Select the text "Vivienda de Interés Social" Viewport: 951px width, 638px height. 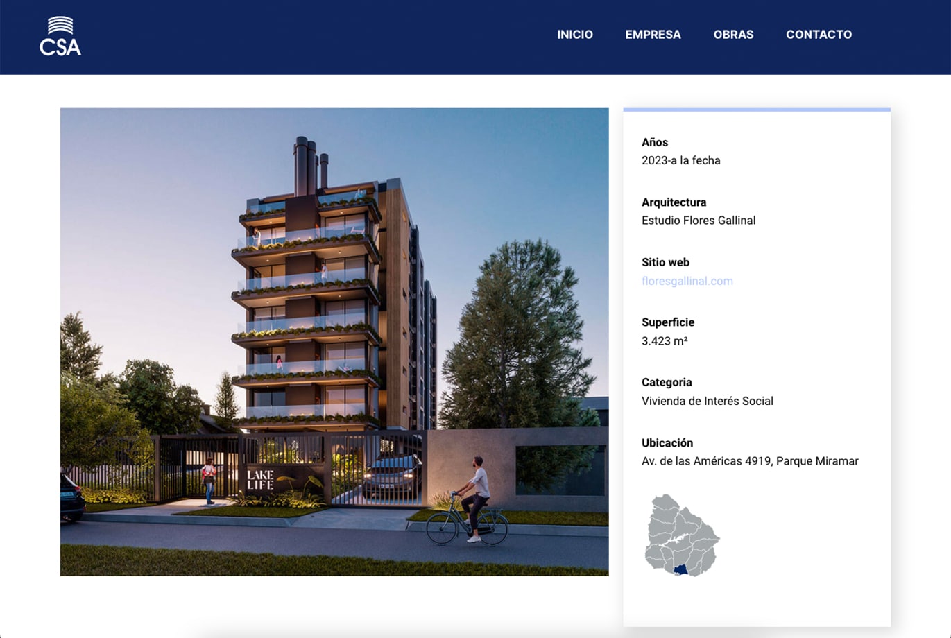[708, 401]
